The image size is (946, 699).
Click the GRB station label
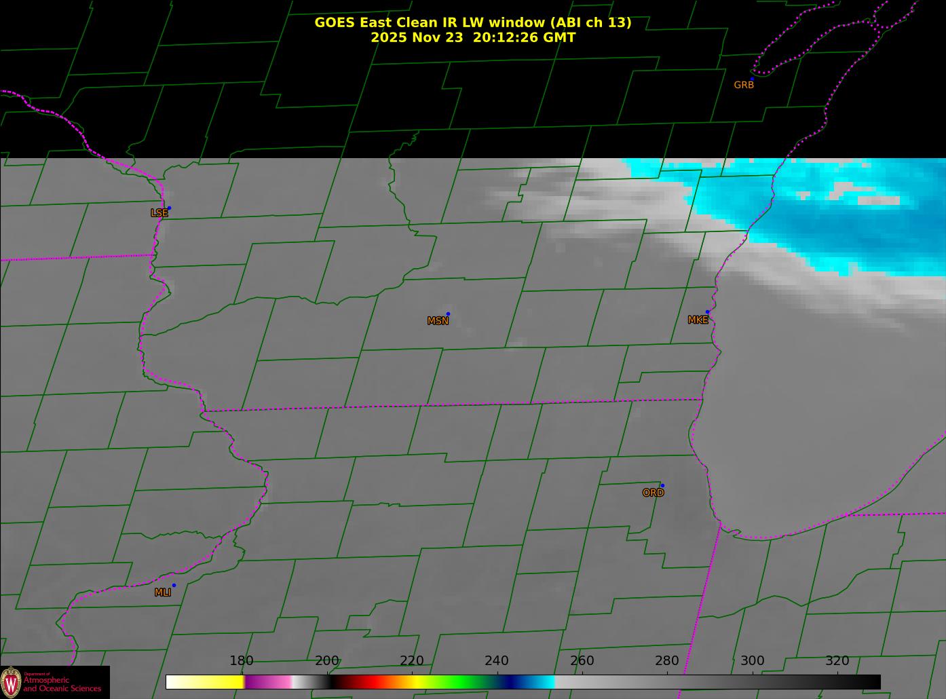pyautogui.click(x=744, y=86)
